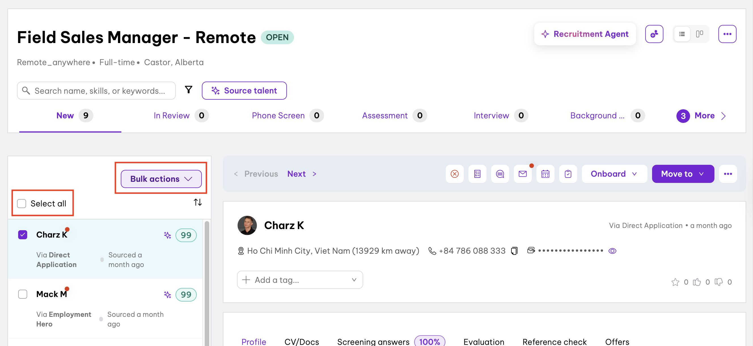Uncheck the Charz K checkbox

click(x=23, y=235)
